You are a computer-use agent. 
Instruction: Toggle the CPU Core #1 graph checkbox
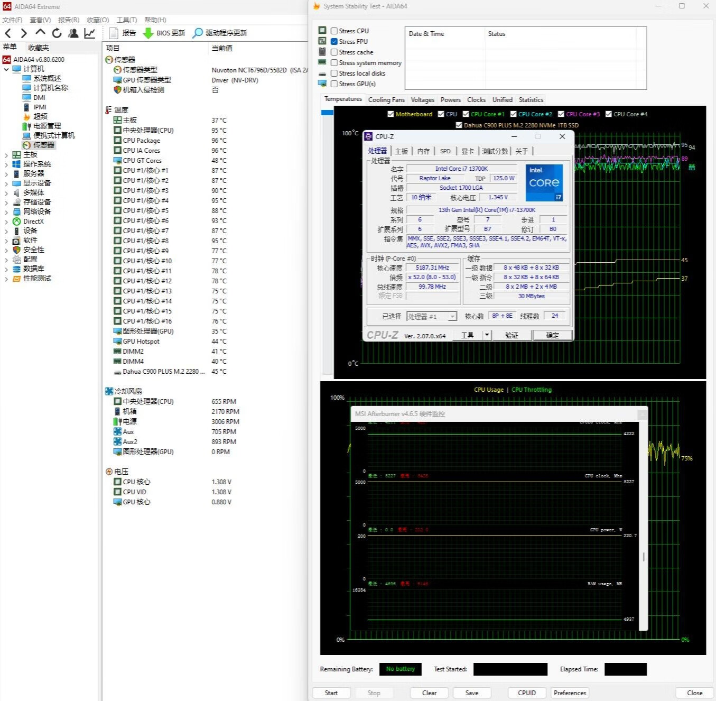click(466, 114)
